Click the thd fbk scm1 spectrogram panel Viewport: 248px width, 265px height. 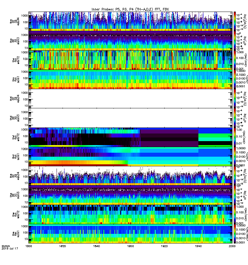click(x=130, y=156)
